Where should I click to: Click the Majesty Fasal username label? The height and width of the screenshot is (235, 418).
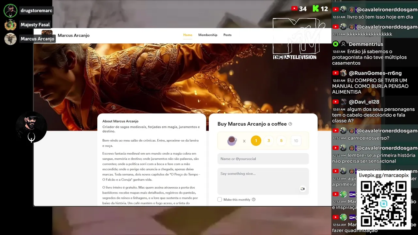tap(35, 25)
